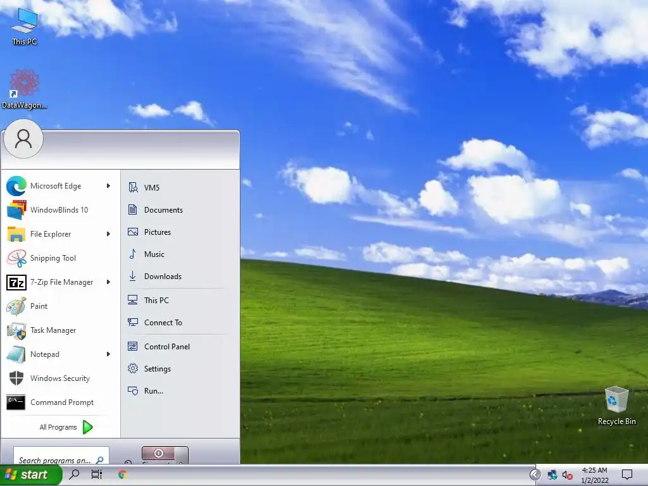This screenshot has width=648, height=486.
Task: Launch Paint from the start menu
Action: pyautogui.click(x=59, y=306)
